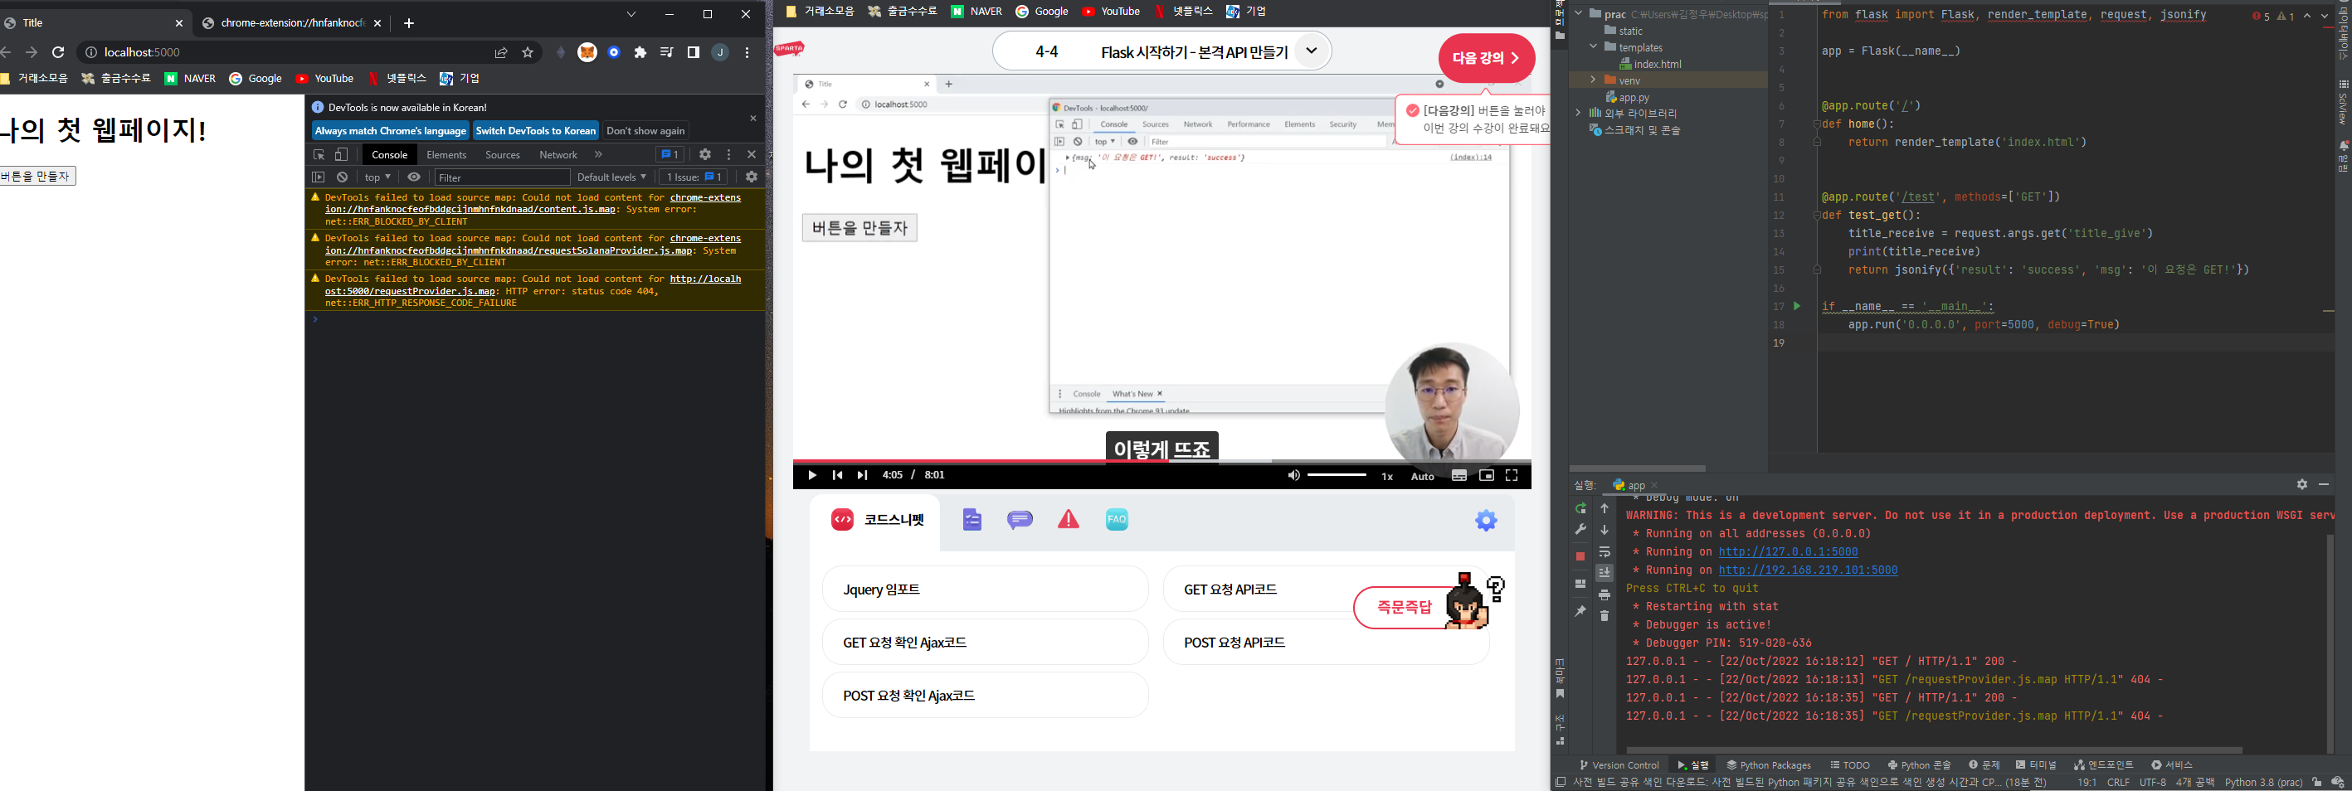Switch to Network tab in DevTools
2352x791 pixels.
pos(558,155)
